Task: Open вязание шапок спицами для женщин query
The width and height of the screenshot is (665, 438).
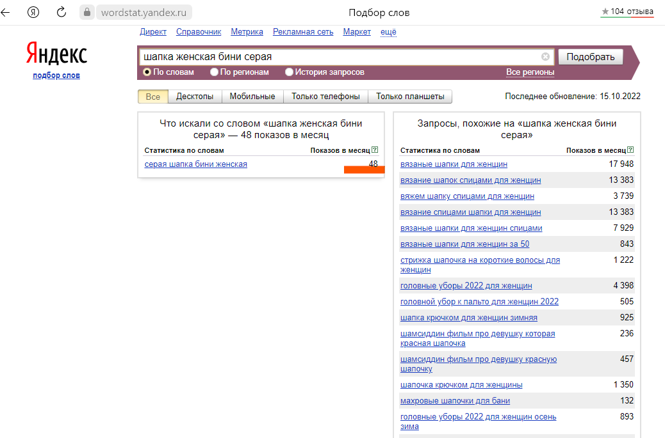Action: 471,180
